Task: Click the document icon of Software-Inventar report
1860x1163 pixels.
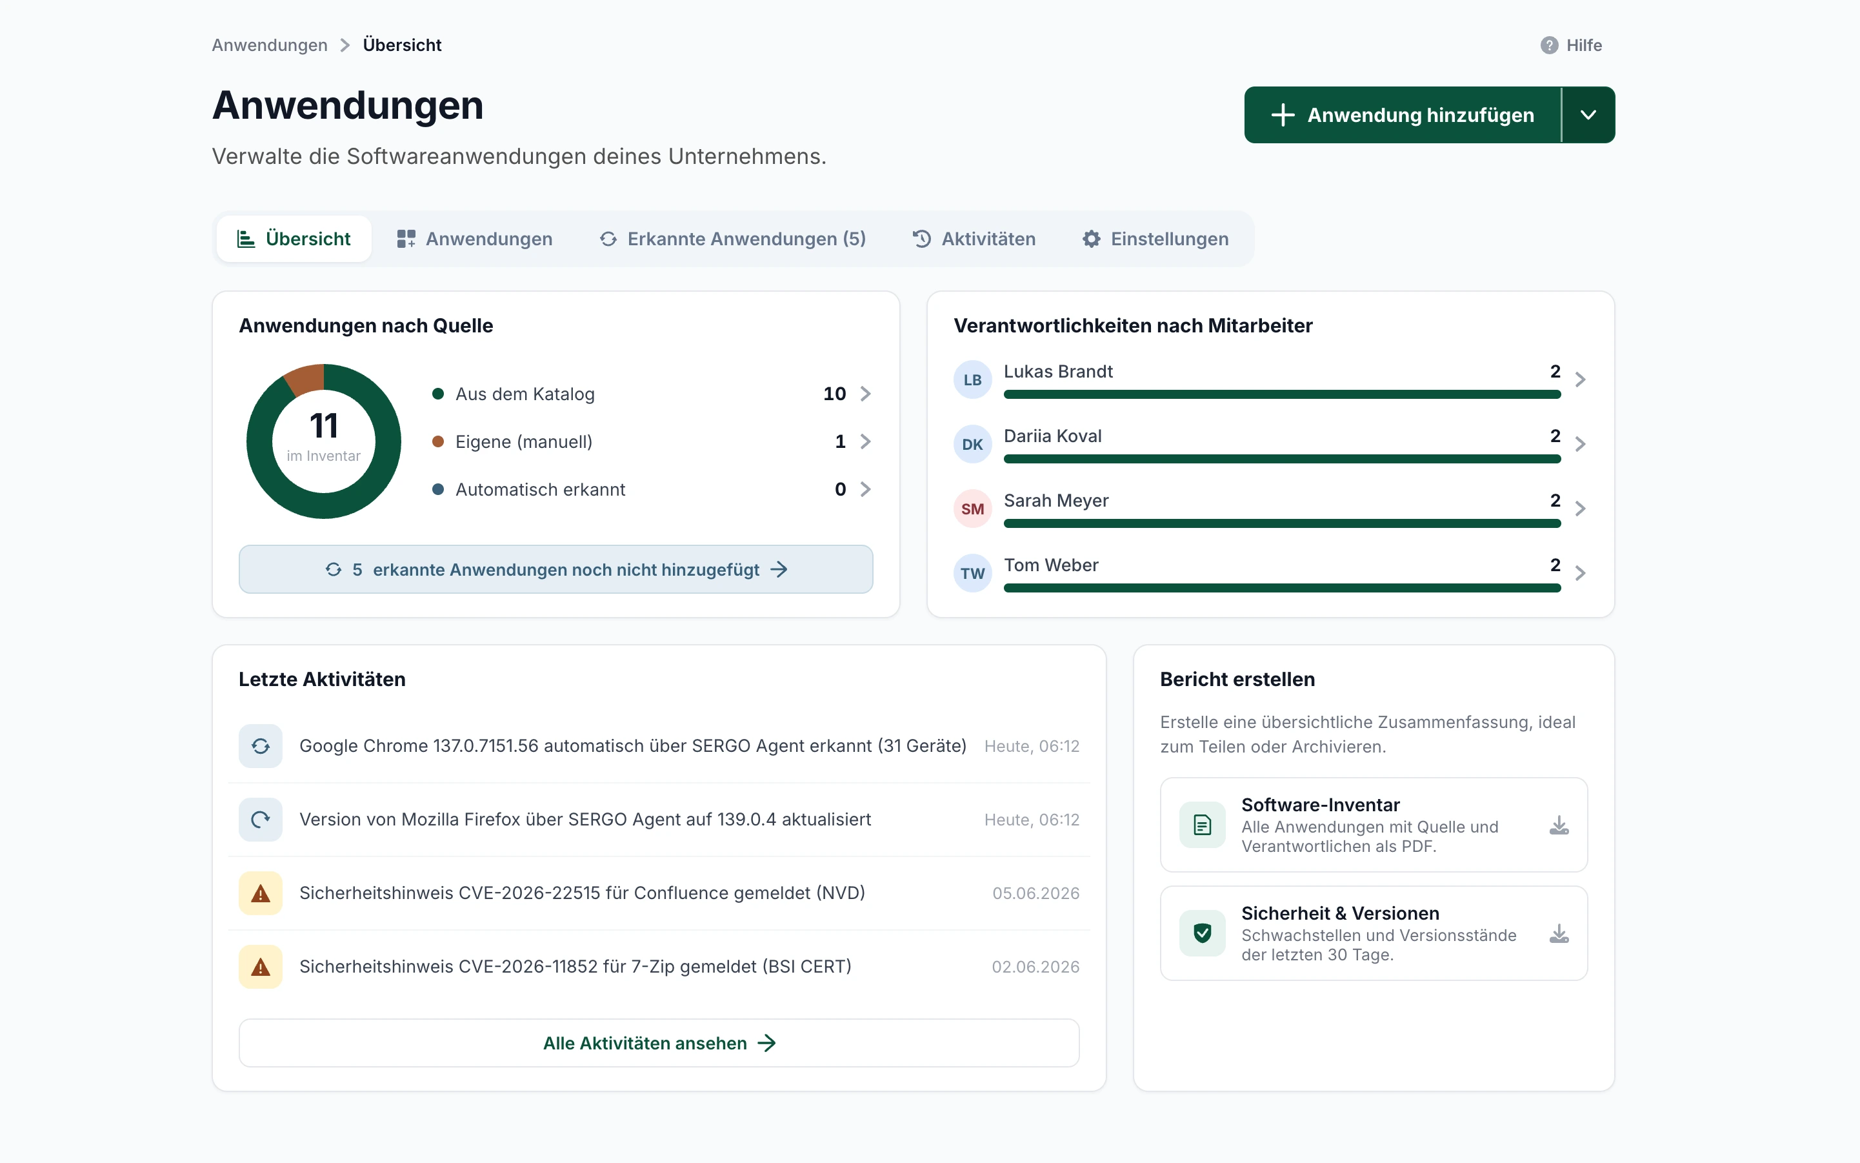Action: (1202, 825)
